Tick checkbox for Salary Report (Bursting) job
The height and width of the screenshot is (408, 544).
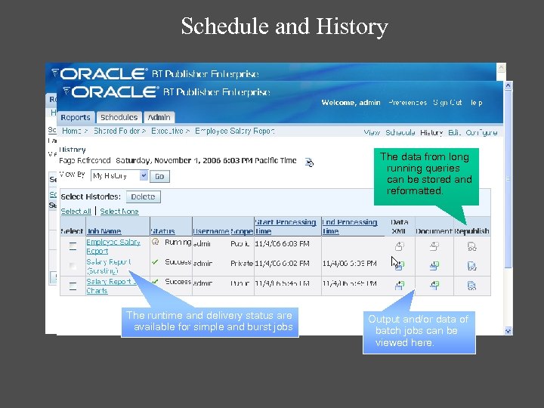coord(73,266)
